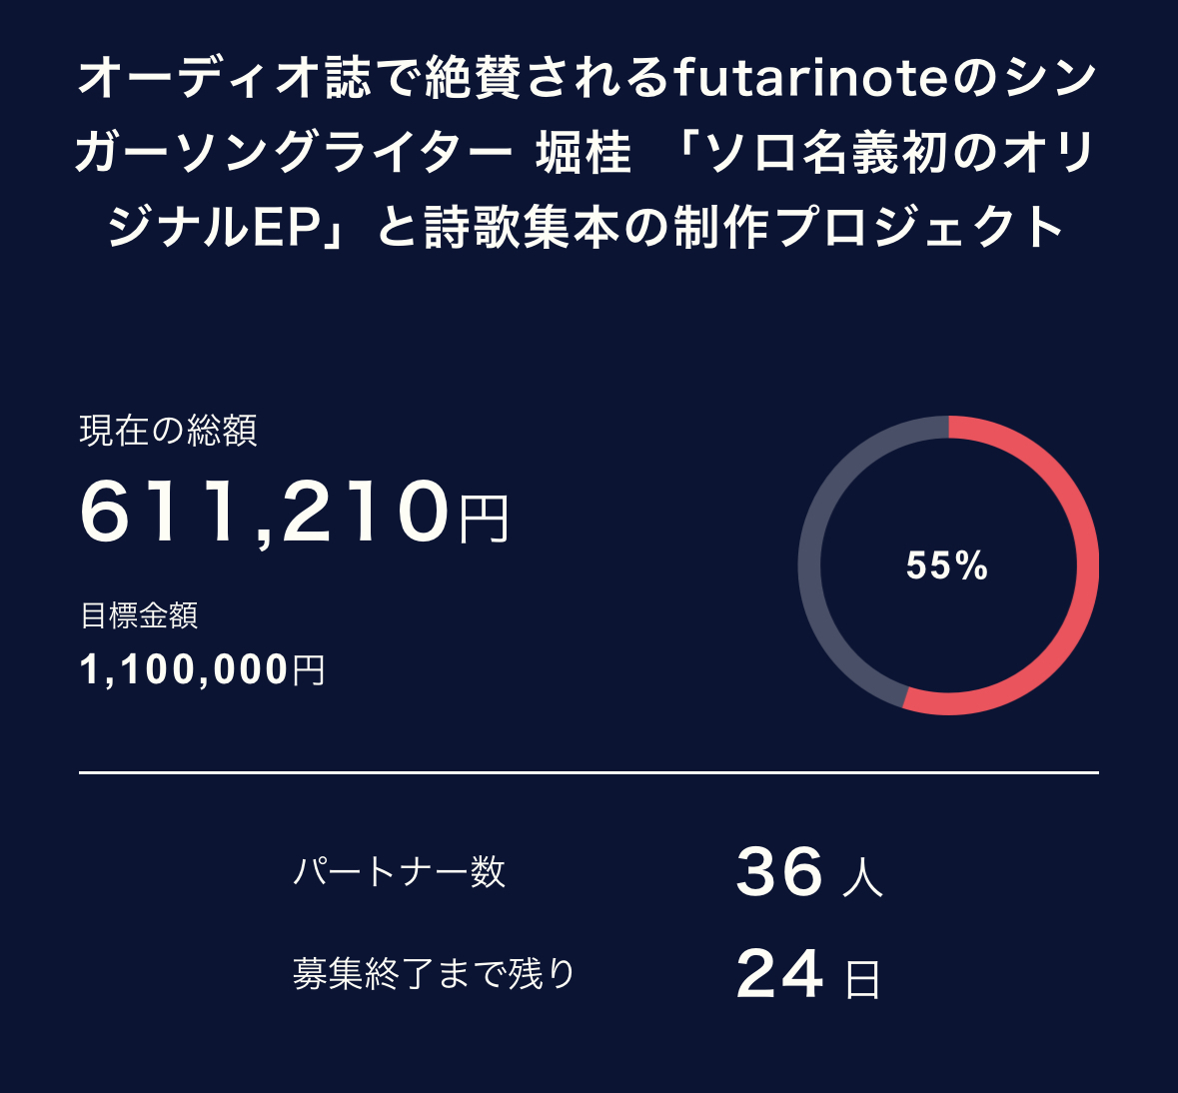Click the 現在の総額 label
This screenshot has width=1178, height=1093.
pyautogui.click(x=169, y=431)
